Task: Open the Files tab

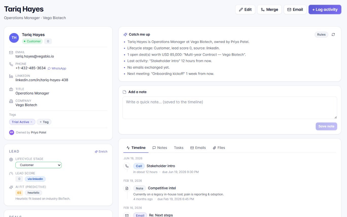Action: pos(219,148)
